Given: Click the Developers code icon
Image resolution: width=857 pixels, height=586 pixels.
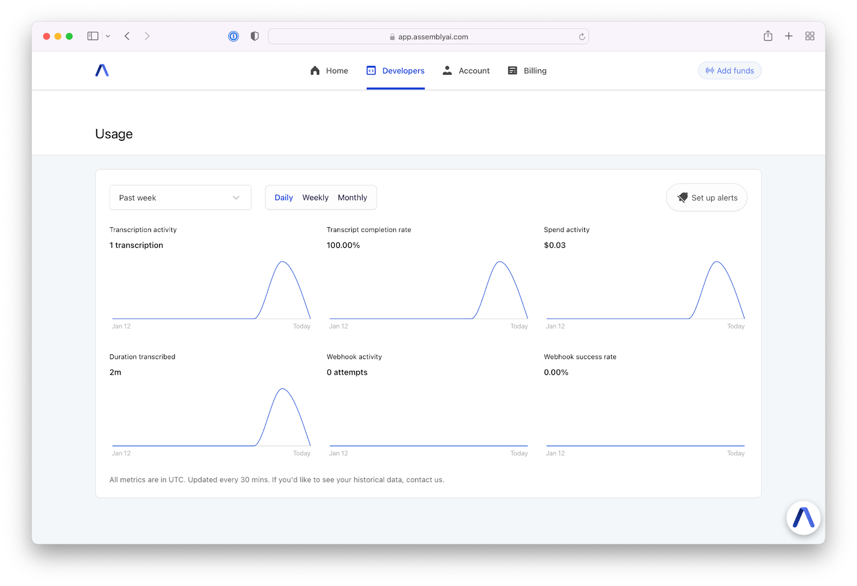Looking at the screenshot, I should 371,70.
